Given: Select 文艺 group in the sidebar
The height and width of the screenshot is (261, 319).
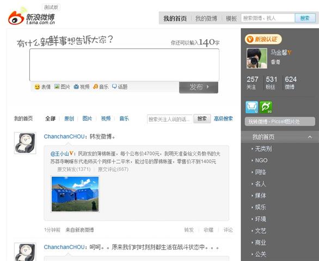Looking at the screenshot, I should [260, 231].
